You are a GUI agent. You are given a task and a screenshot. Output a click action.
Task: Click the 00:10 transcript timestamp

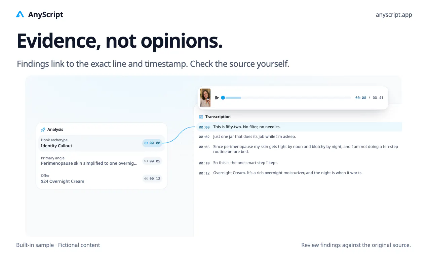204,163
